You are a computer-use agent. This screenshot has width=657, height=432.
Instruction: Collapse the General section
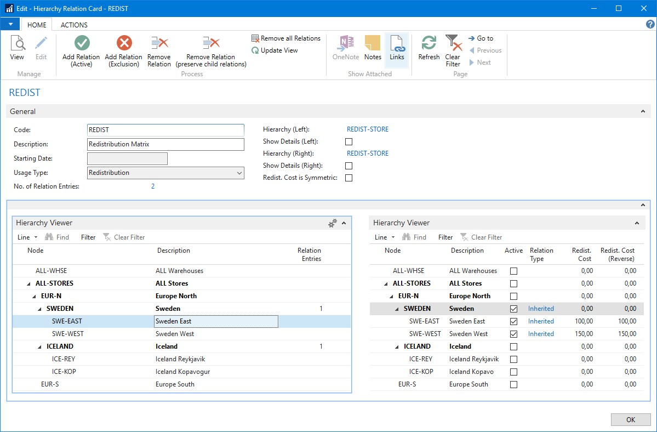[642, 111]
